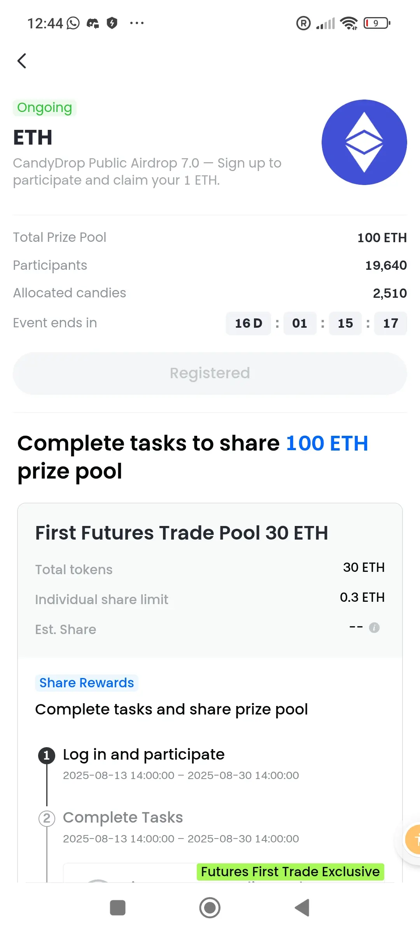Tap the Android home circle button

(x=210, y=908)
